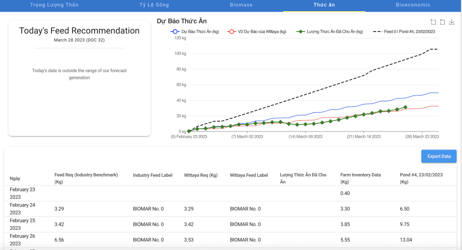Toggle the Dự Báo Thức Ăn (kg) series
Screen dimensions: 462x250
click(194, 32)
